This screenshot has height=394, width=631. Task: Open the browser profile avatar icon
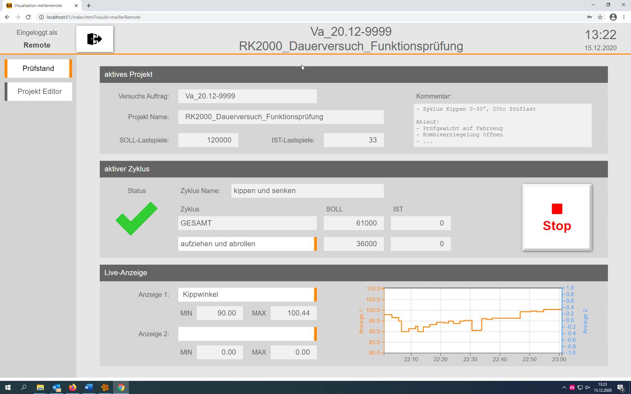coord(613,17)
